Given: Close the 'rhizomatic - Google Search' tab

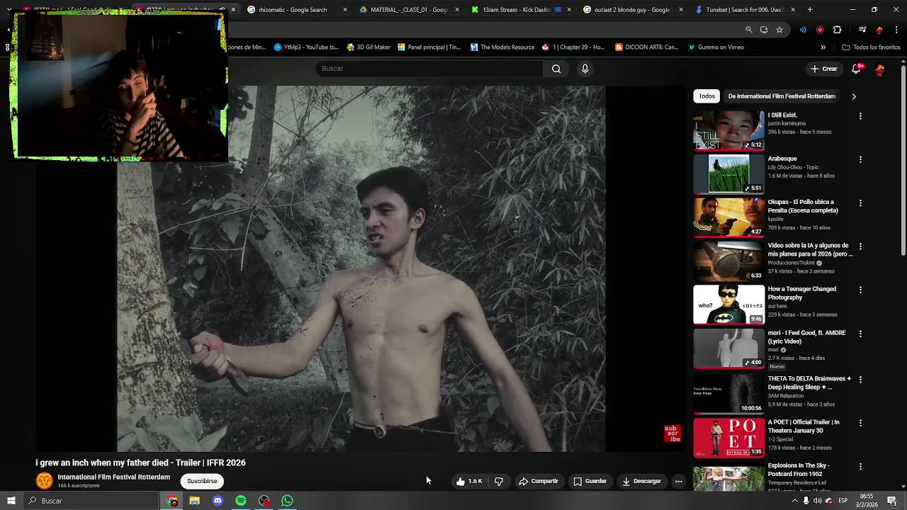Looking at the screenshot, I should point(345,10).
